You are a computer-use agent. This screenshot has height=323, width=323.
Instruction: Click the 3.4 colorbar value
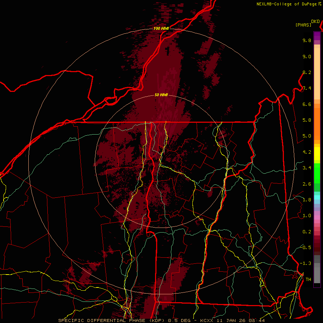coord(307,168)
